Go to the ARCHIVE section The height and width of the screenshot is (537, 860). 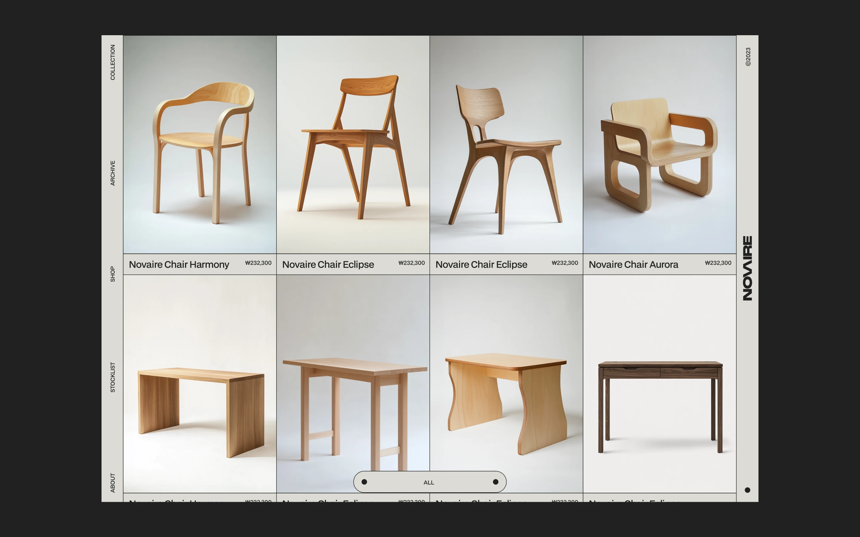point(113,173)
